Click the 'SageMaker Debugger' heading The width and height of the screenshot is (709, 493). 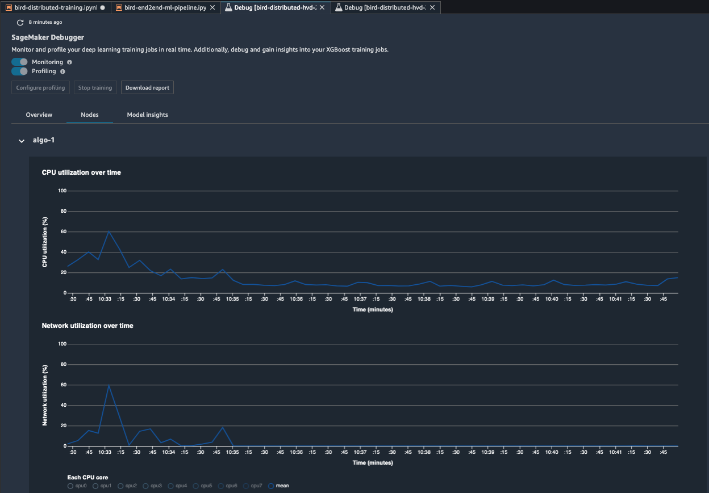point(48,37)
